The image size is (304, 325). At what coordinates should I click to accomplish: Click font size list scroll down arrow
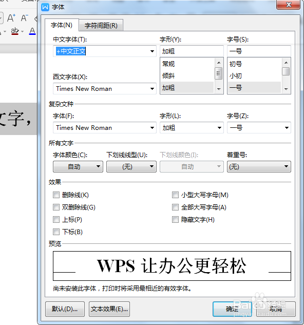coord(286,89)
